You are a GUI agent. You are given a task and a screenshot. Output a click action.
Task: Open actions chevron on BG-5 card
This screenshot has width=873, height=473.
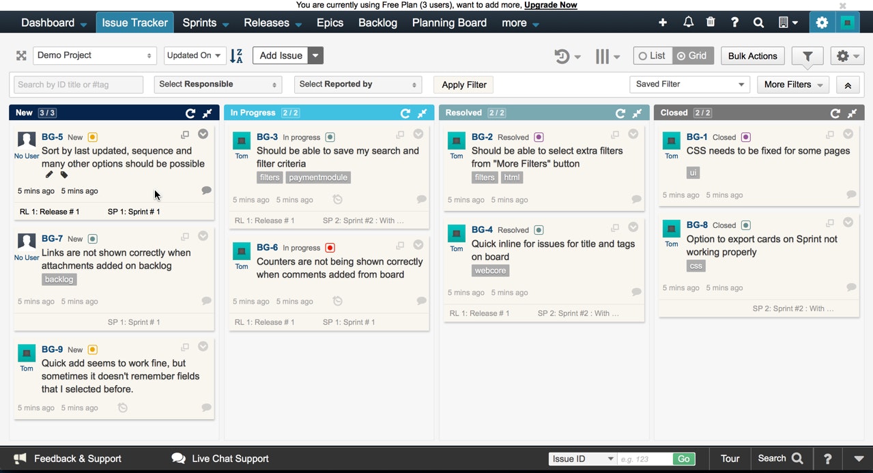pyautogui.click(x=203, y=134)
